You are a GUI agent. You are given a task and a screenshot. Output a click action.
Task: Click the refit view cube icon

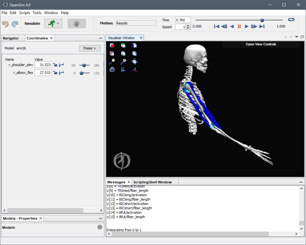(x=135, y=62)
